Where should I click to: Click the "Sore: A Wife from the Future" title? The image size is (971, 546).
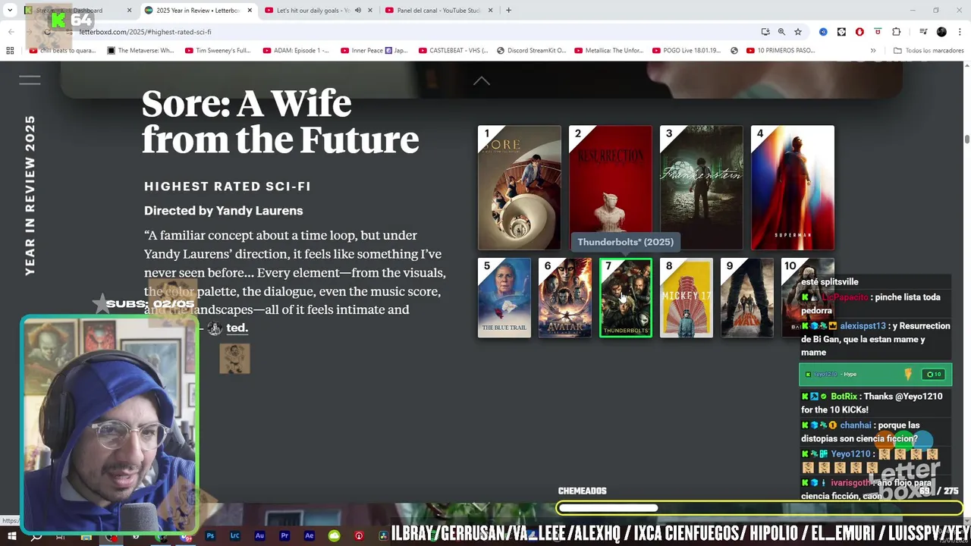coord(280,121)
